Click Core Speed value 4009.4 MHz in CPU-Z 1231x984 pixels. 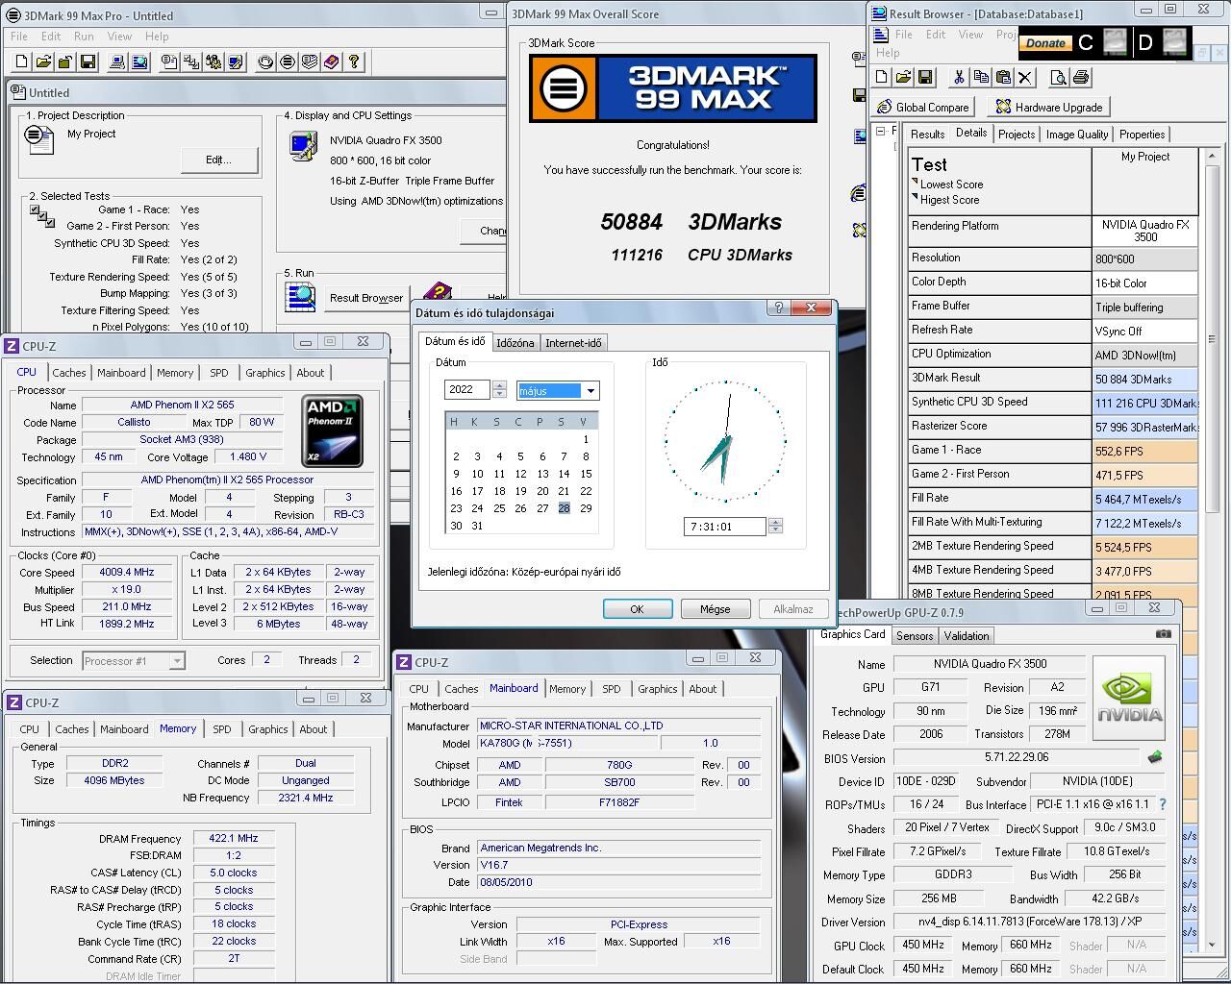(x=126, y=572)
